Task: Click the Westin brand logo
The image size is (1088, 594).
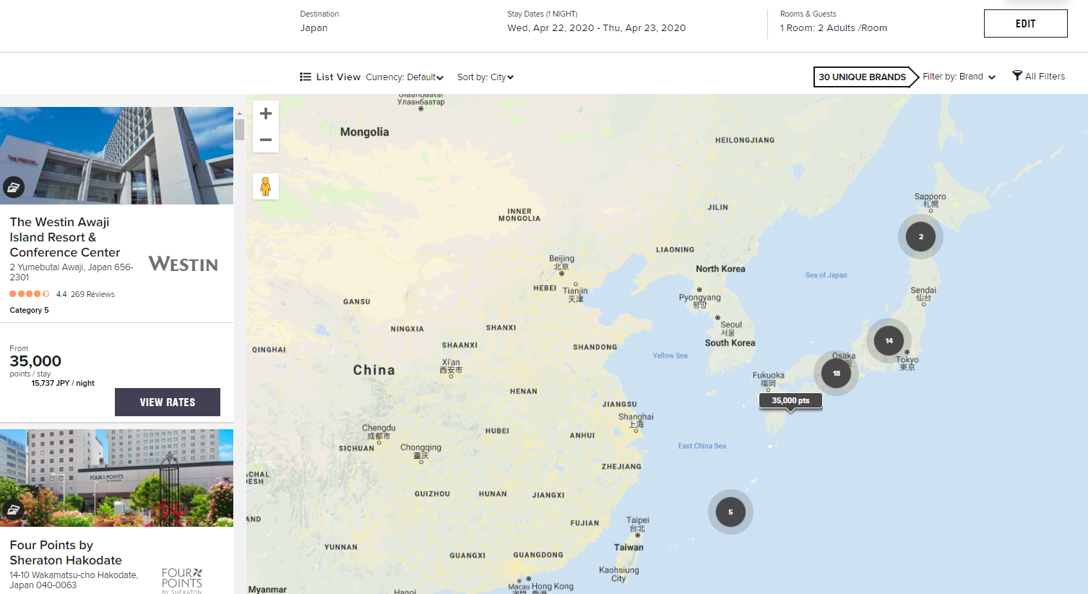Action: point(184,264)
